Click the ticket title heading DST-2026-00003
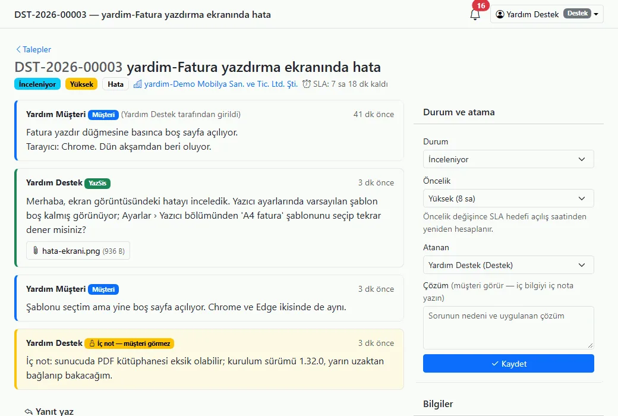618x416 pixels. [x=197, y=67]
